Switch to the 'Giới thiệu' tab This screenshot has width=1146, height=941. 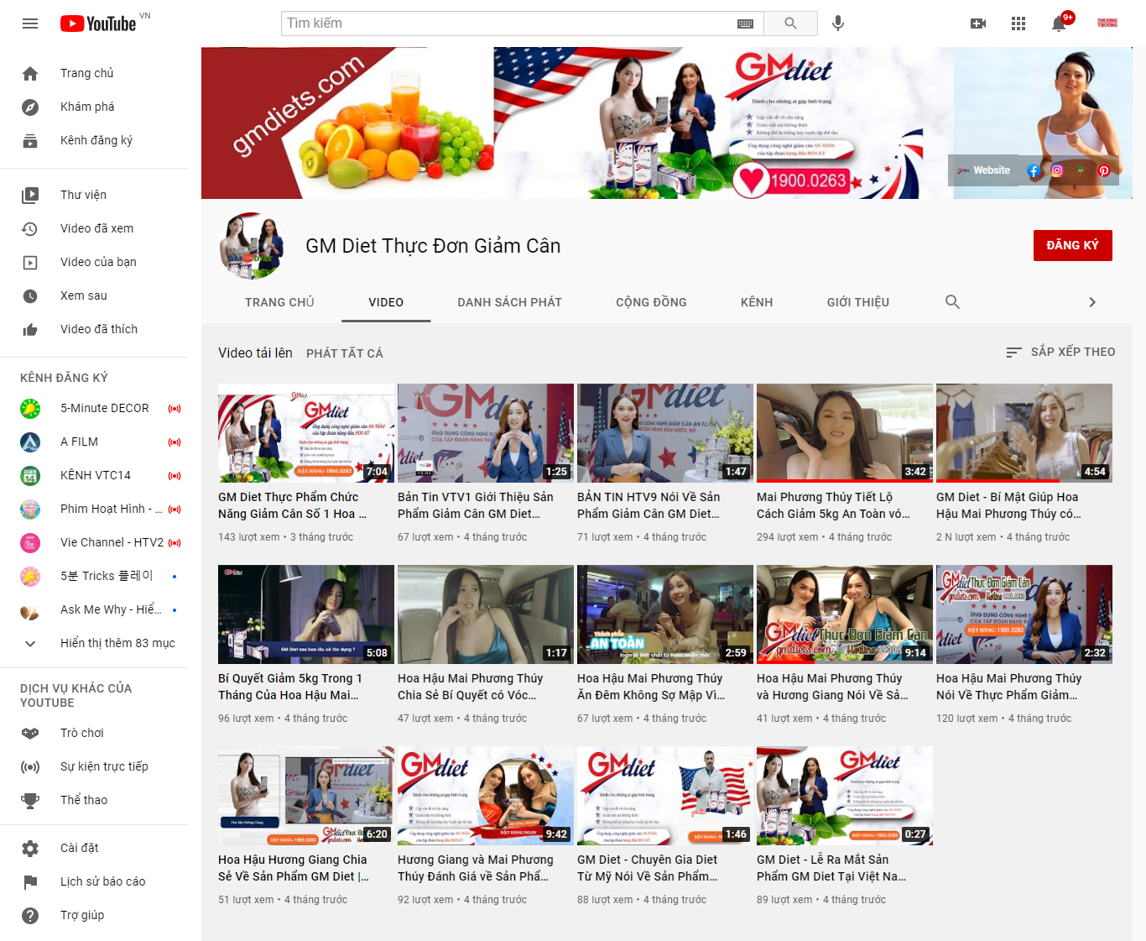tap(857, 302)
